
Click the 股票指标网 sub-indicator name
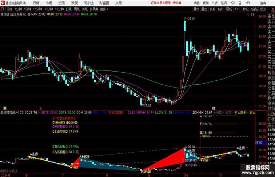pyautogui.click(x=11, y=113)
